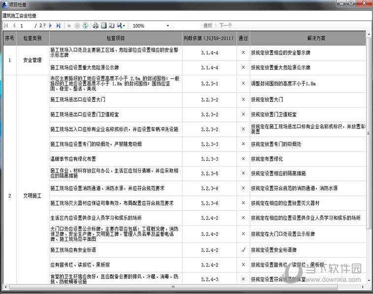Maximize the 项目检查 window
The image size is (373, 294).
351,3
